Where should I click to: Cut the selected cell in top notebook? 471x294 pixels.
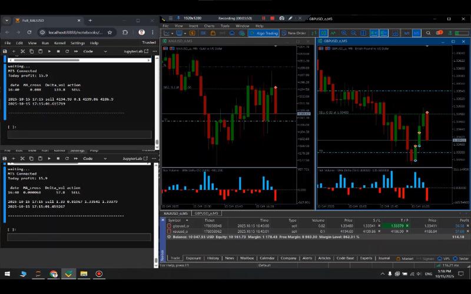tap(22, 51)
